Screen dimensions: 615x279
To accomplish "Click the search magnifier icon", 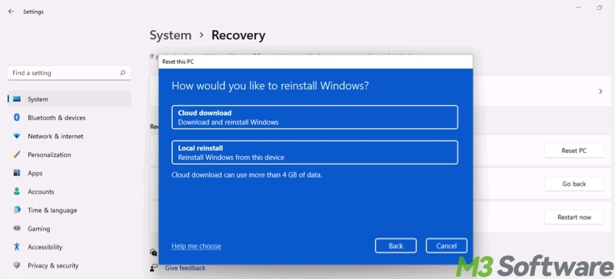I will 123,73.
